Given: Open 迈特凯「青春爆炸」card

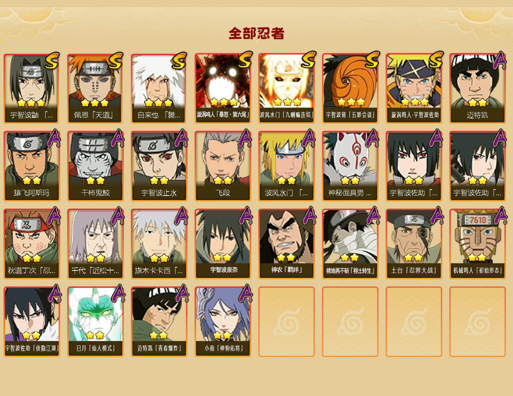Looking at the screenshot, I should [159, 322].
